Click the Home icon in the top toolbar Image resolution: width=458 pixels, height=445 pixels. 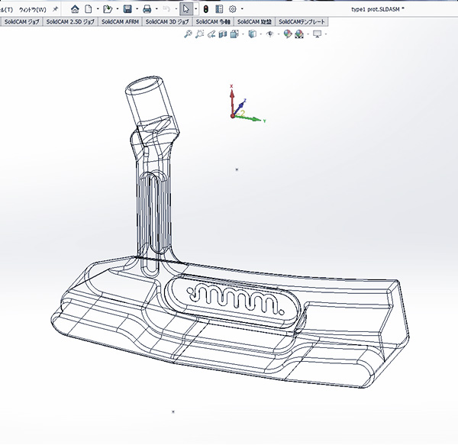tap(76, 8)
